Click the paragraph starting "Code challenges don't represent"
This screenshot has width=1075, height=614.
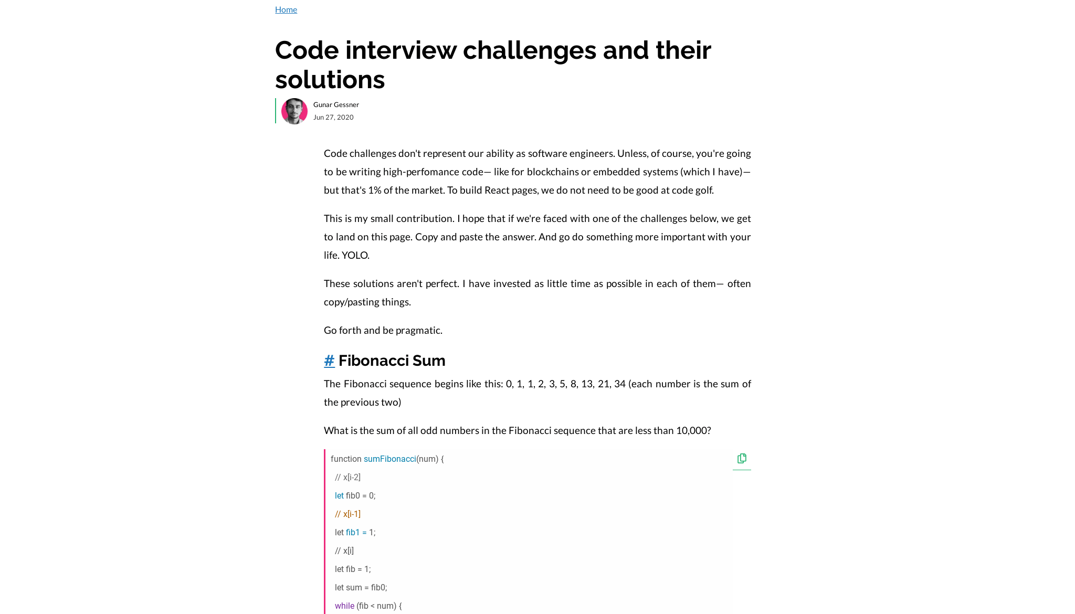click(537, 172)
